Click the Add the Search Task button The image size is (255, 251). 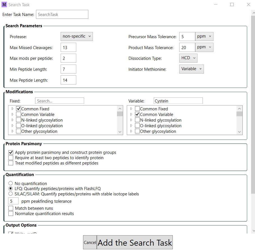135,242
